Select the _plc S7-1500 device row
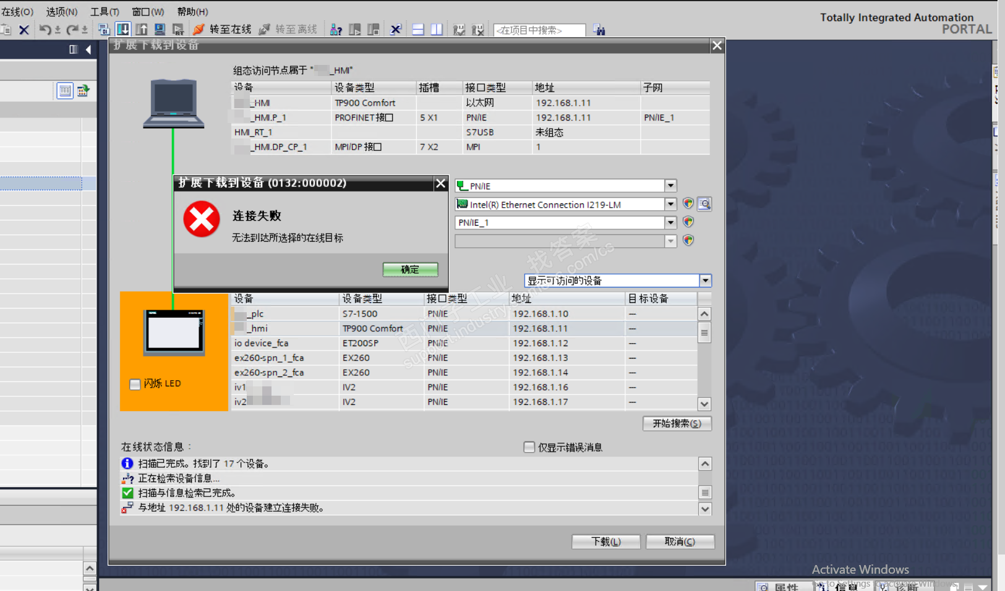Viewport: 1005px width, 591px height. 464,314
